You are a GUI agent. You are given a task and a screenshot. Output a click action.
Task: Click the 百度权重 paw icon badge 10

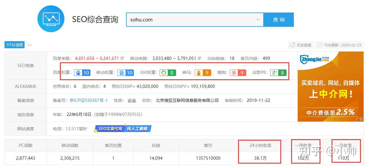(82, 72)
